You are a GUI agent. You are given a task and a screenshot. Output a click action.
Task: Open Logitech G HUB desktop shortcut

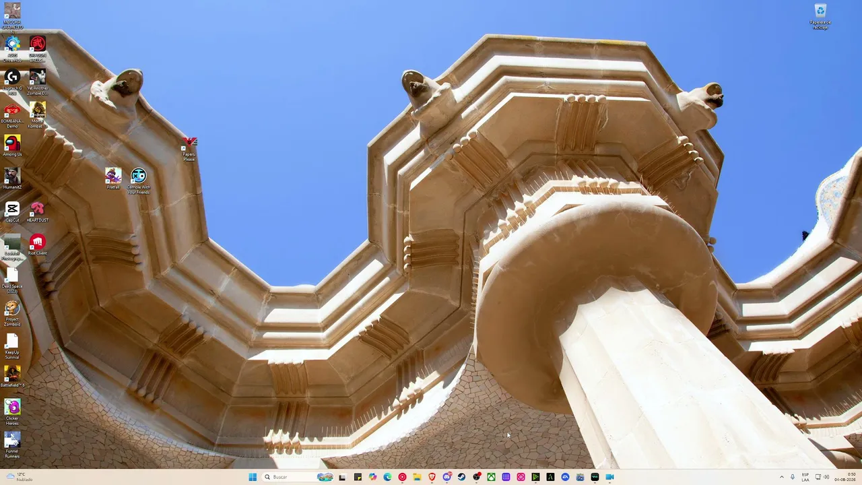click(12, 82)
